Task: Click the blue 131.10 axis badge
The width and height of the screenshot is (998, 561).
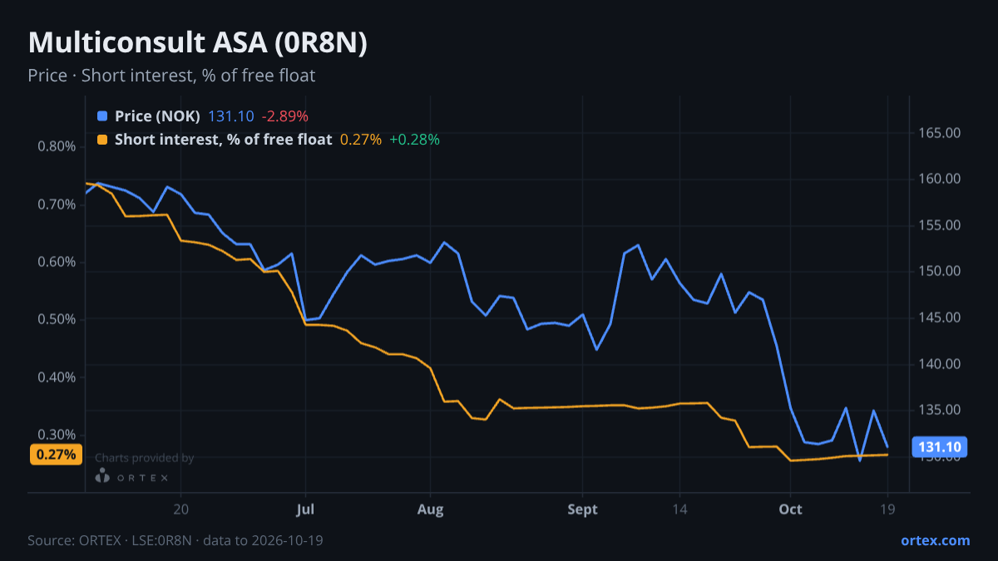Action: pyautogui.click(x=941, y=447)
